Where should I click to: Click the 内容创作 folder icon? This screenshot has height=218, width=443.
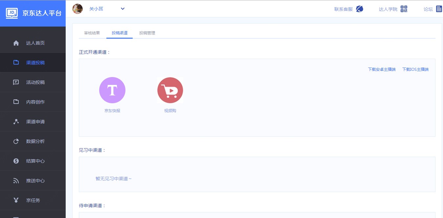[16, 102]
